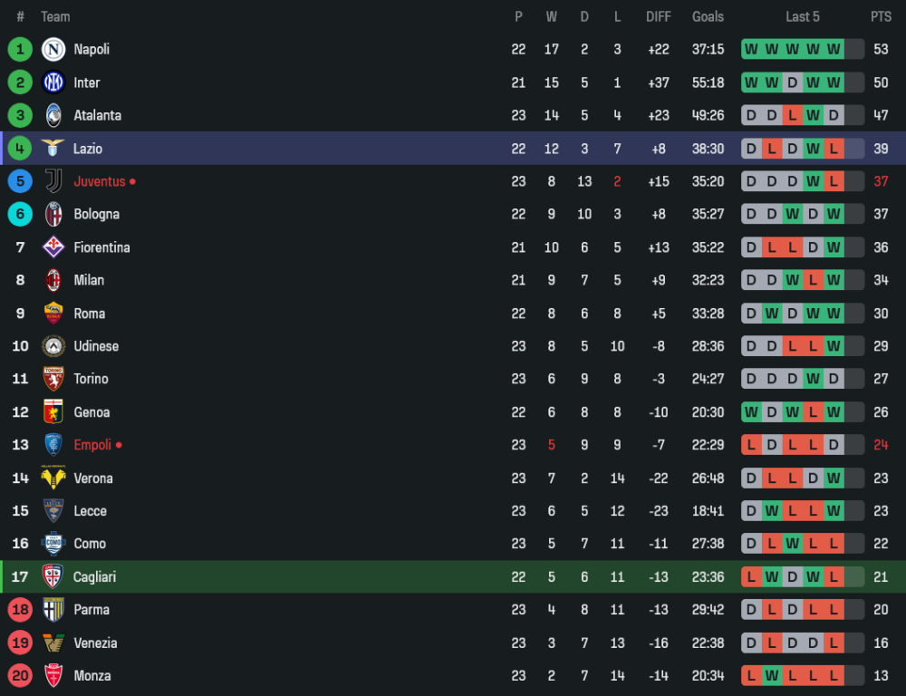Click the Milan club crest icon
The image size is (906, 696).
point(53,280)
